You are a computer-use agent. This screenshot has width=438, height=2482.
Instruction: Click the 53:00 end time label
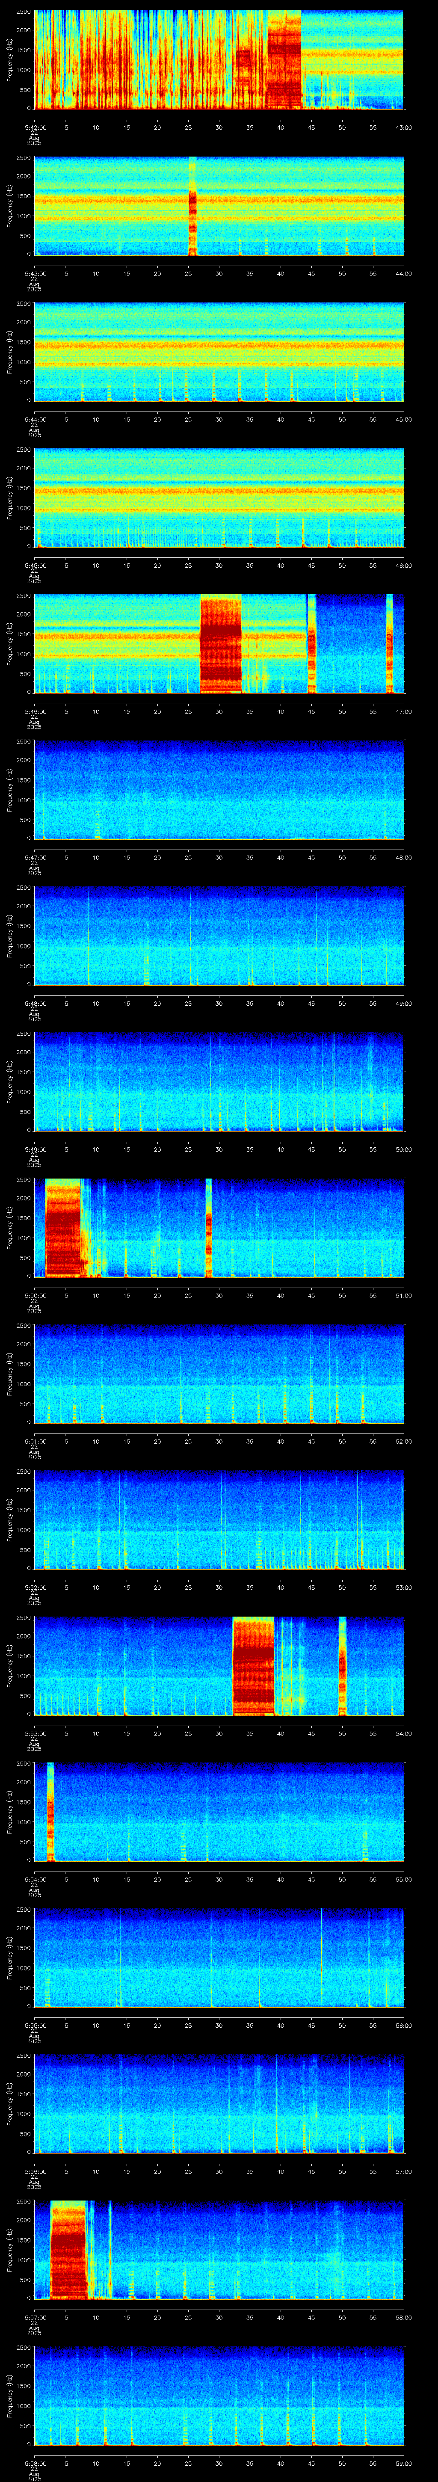[x=403, y=1587]
